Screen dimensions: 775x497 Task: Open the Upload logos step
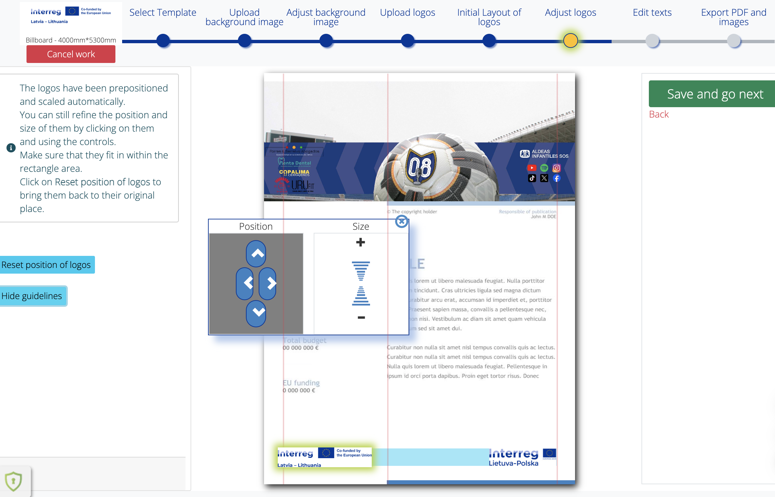tap(407, 12)
